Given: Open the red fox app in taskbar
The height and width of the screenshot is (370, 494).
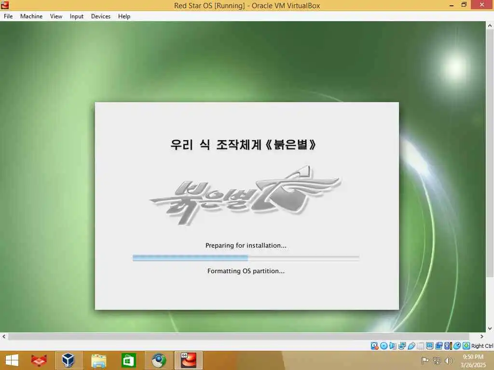Looking at the screenshot, I should tap(39, 360).
